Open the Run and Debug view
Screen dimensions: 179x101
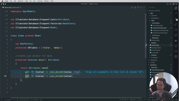click(176, 24)
